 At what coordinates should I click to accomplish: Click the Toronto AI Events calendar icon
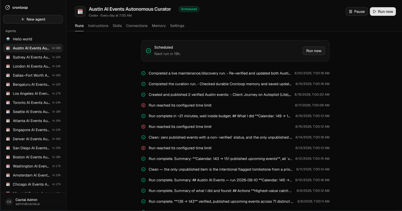8,103
